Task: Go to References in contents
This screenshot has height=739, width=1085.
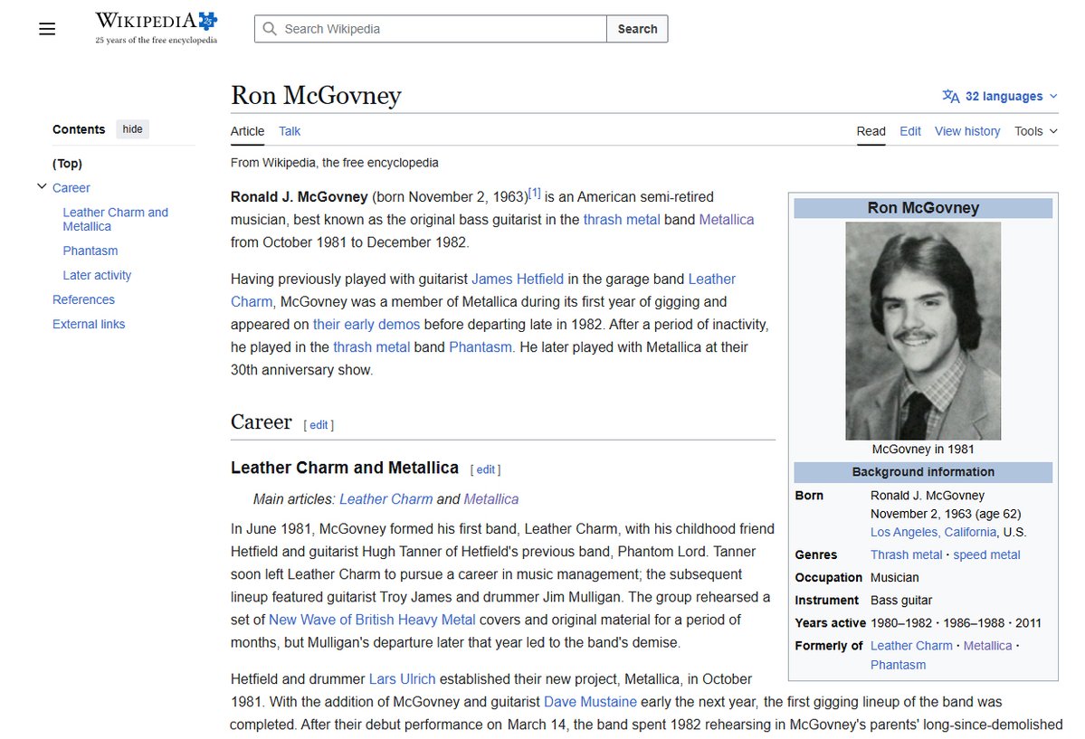Action: [x=84, y=299]
